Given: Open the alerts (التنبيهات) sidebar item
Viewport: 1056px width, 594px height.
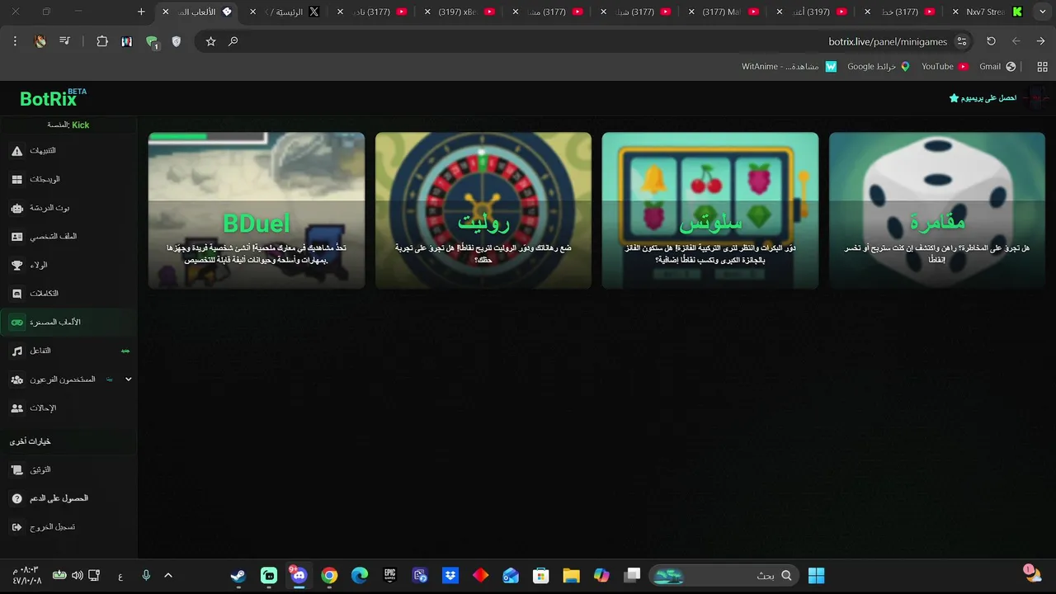Looking at the screenshot, I should tap(68, 151).
